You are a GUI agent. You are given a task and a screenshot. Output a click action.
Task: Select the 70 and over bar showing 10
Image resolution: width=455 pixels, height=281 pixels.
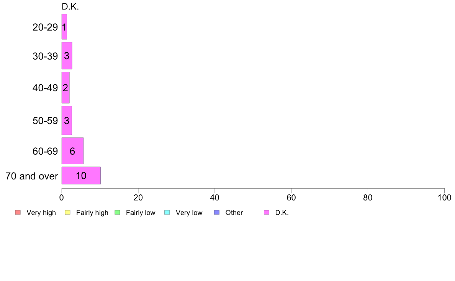(81, 175)
